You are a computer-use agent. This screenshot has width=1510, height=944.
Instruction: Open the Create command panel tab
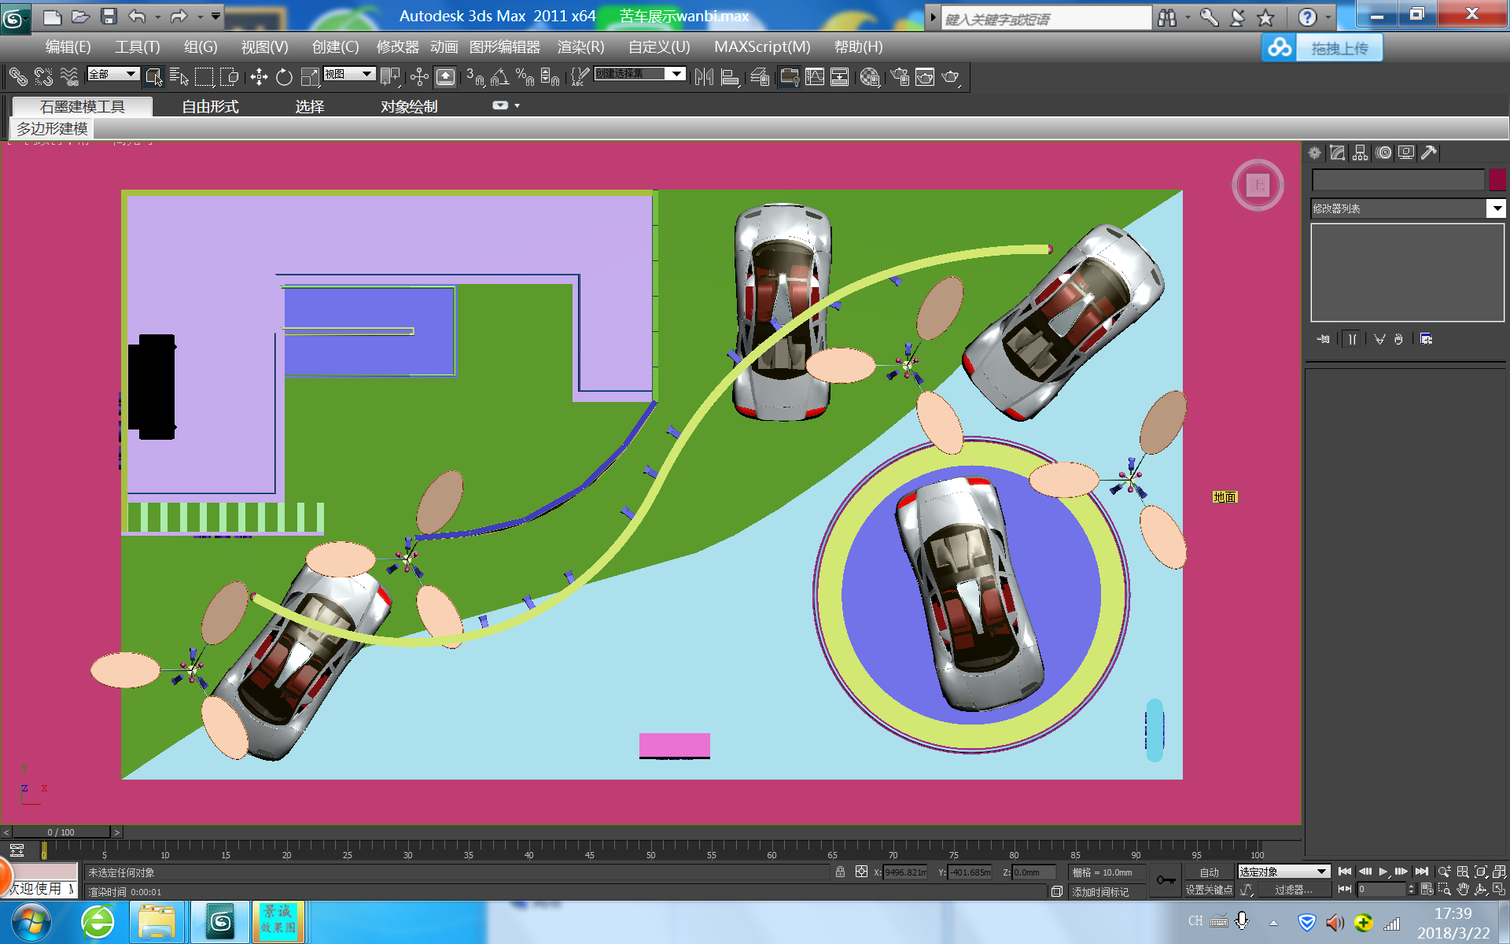point(1314,153)
